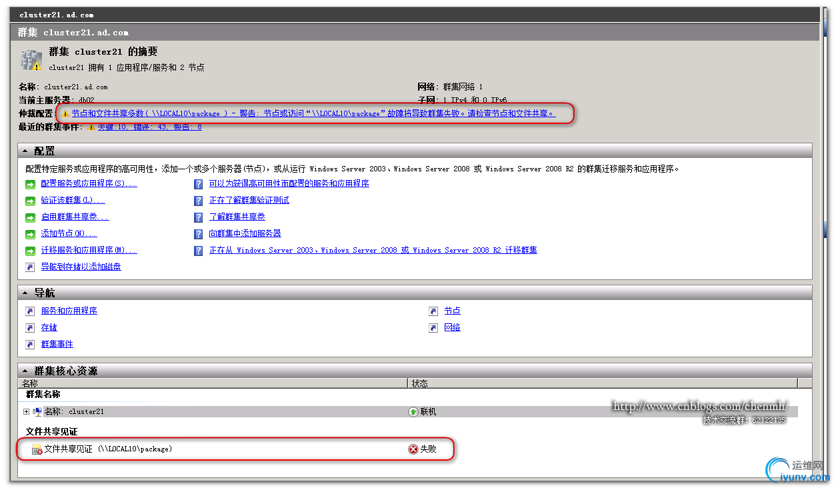Open 导航到存储以添加磁盘 link
This screenshot has height=488, width=834.
pyautogui.click(x=81, y=267)
